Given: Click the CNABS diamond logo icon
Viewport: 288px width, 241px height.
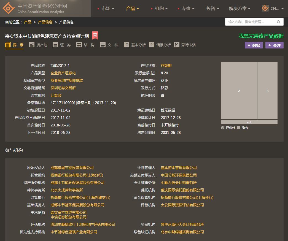Looking at the screenshot, I should pos(9,8).
